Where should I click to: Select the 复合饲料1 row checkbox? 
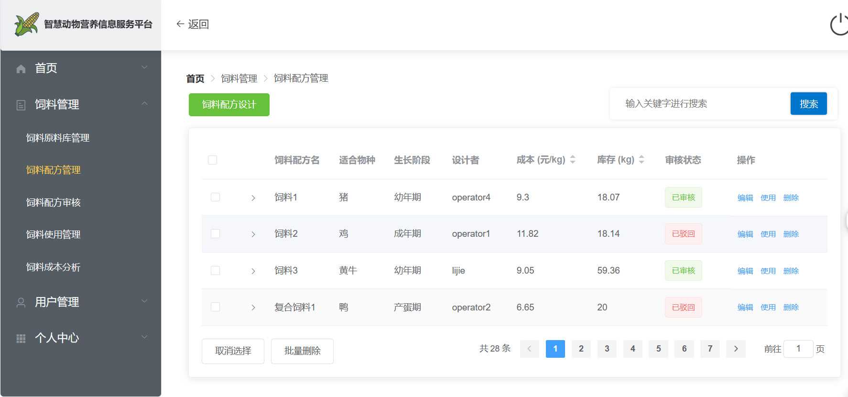[216, 307]
